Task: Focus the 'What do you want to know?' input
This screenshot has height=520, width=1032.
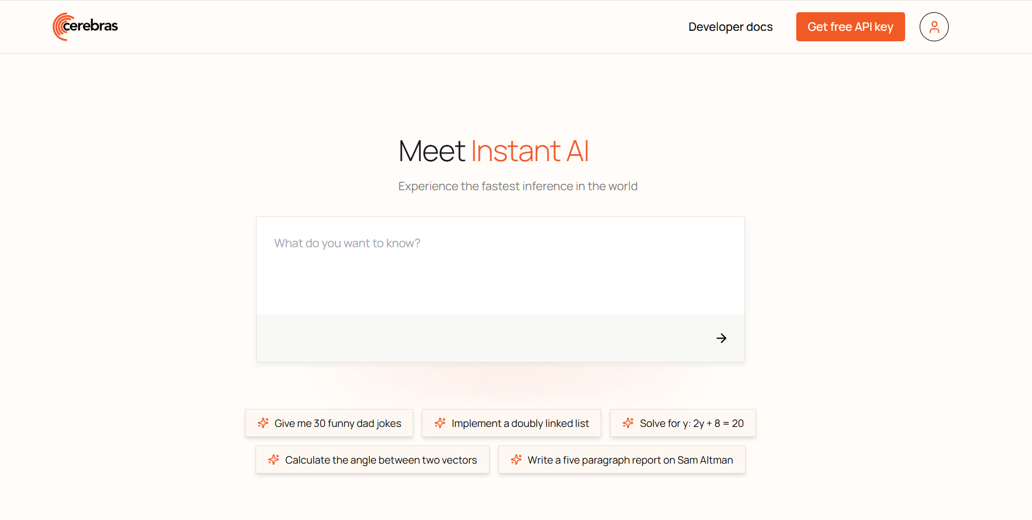Action: [501, 266]
